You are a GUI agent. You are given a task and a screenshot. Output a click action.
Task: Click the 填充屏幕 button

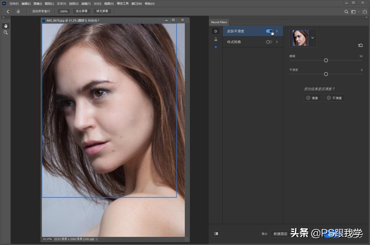pos(102,11)
